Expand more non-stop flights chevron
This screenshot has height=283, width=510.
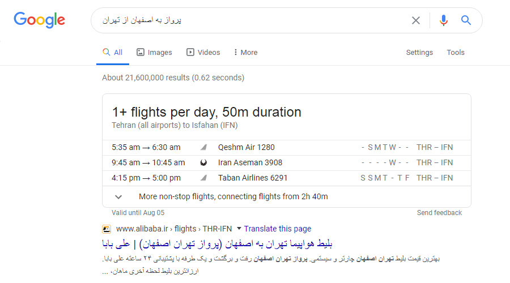point(118,197)
